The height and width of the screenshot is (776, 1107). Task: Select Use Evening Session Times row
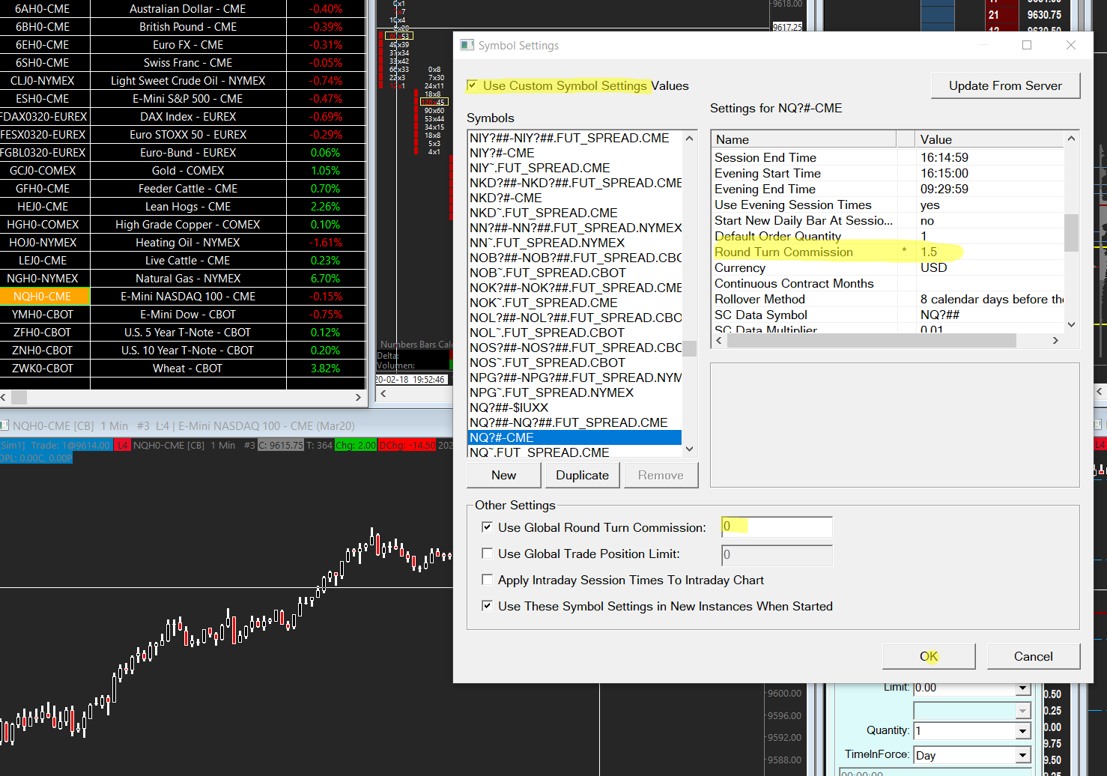[888, 204]
